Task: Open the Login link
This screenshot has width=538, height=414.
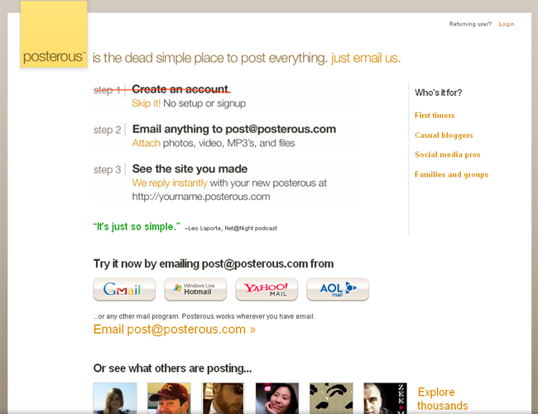Action: 507,24
